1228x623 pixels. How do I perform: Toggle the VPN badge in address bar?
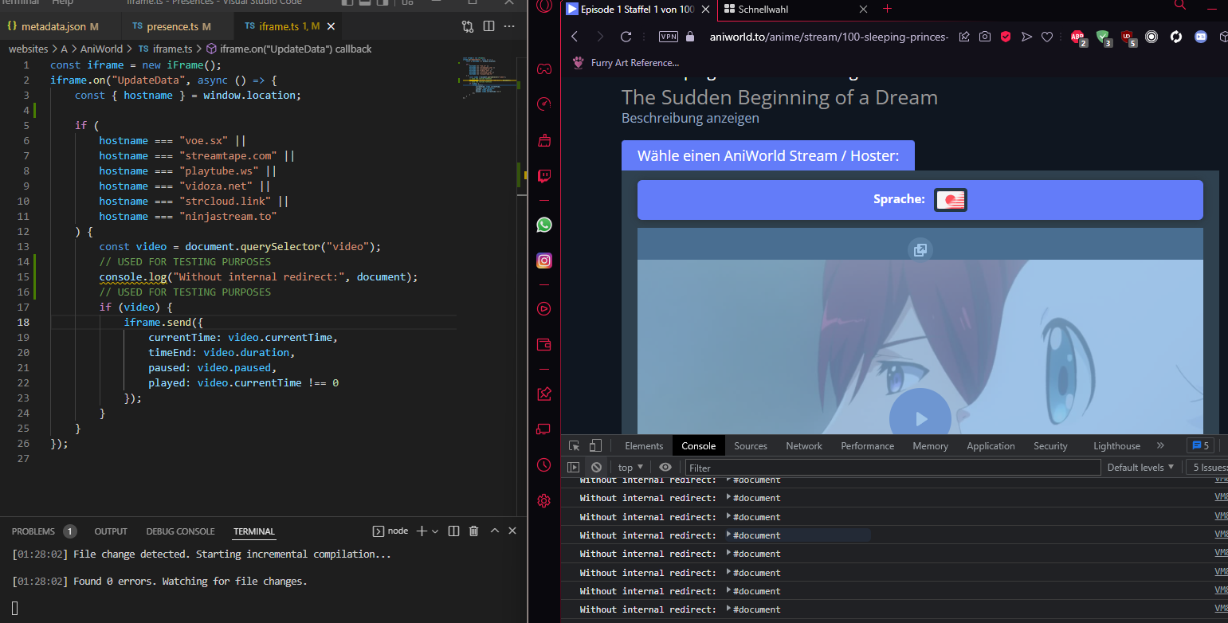click(669, 37)
